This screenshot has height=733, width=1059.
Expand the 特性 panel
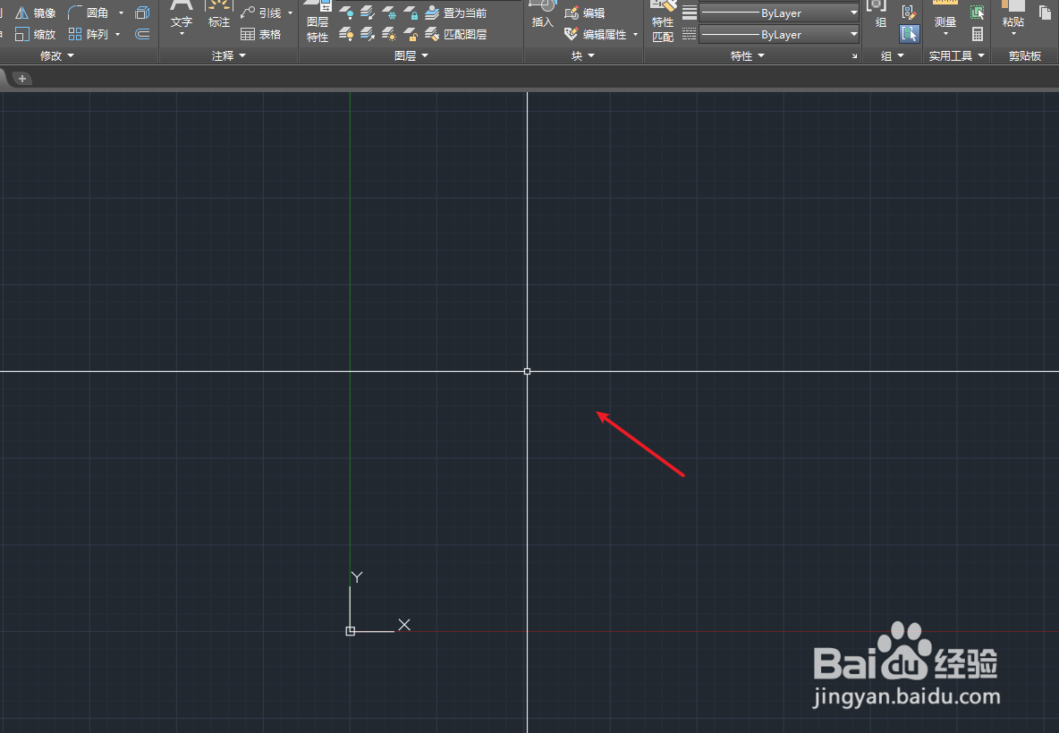coord(748,56)
